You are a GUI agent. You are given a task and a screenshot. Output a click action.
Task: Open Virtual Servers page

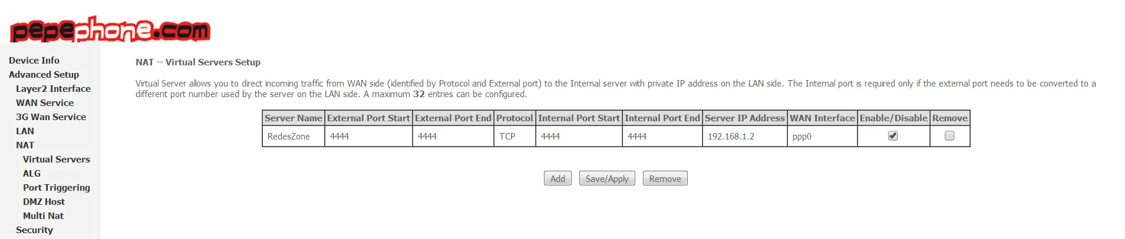[57, 160]
